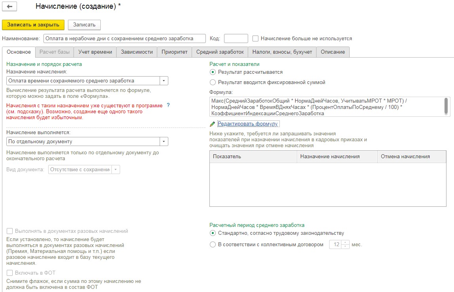Click the Отмена начисления column header

click(x=411, y=156)
